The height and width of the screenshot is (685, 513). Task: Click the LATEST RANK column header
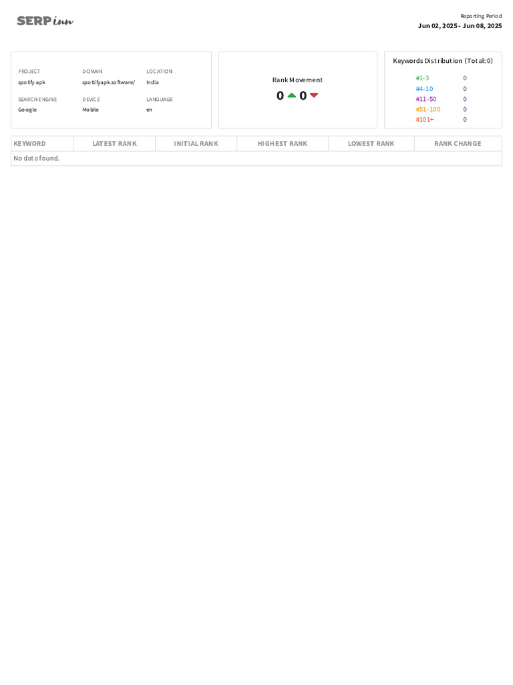click(x=114, y=143)
